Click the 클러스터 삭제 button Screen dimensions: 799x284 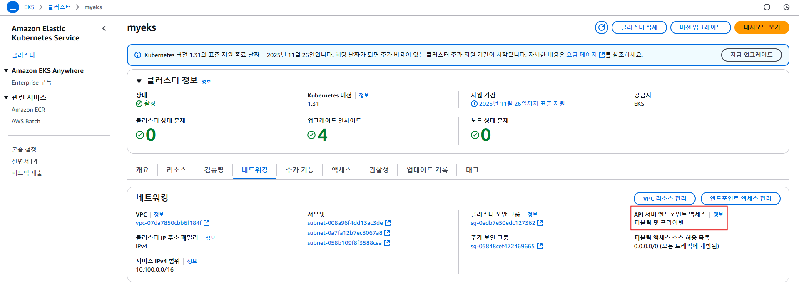[x=639, y=27]
